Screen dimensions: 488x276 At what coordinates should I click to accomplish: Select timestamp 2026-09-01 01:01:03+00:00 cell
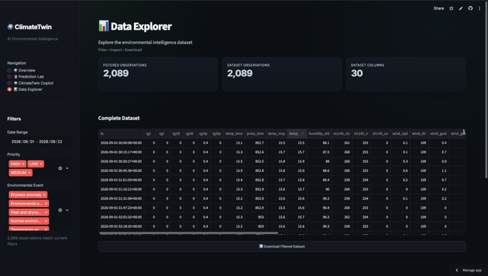pos(121,180)
